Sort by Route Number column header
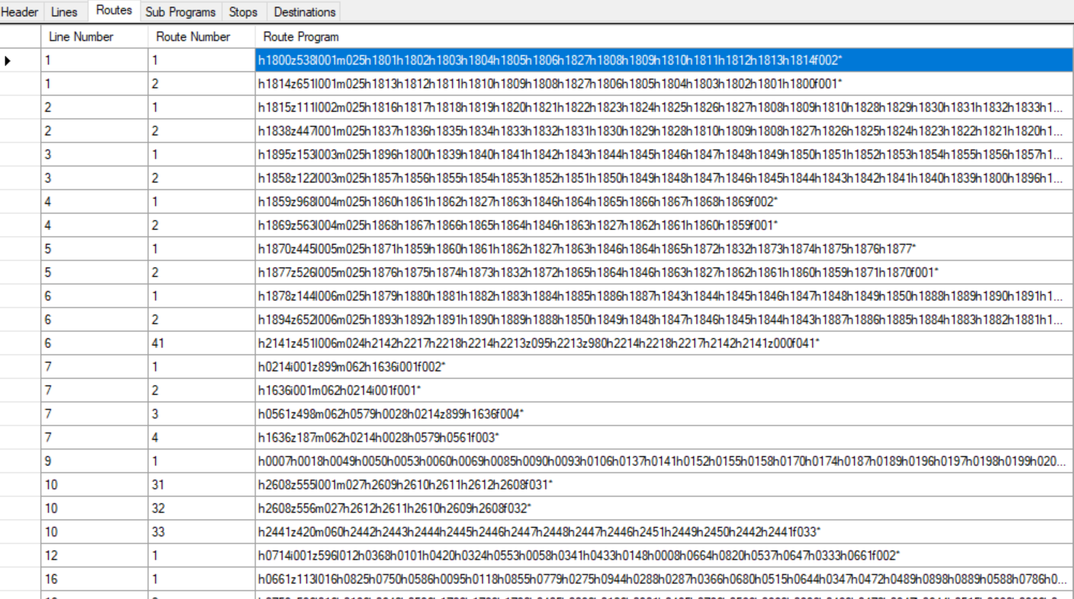The height and width of the screenshot is (599, 1074). pos(202,36)
